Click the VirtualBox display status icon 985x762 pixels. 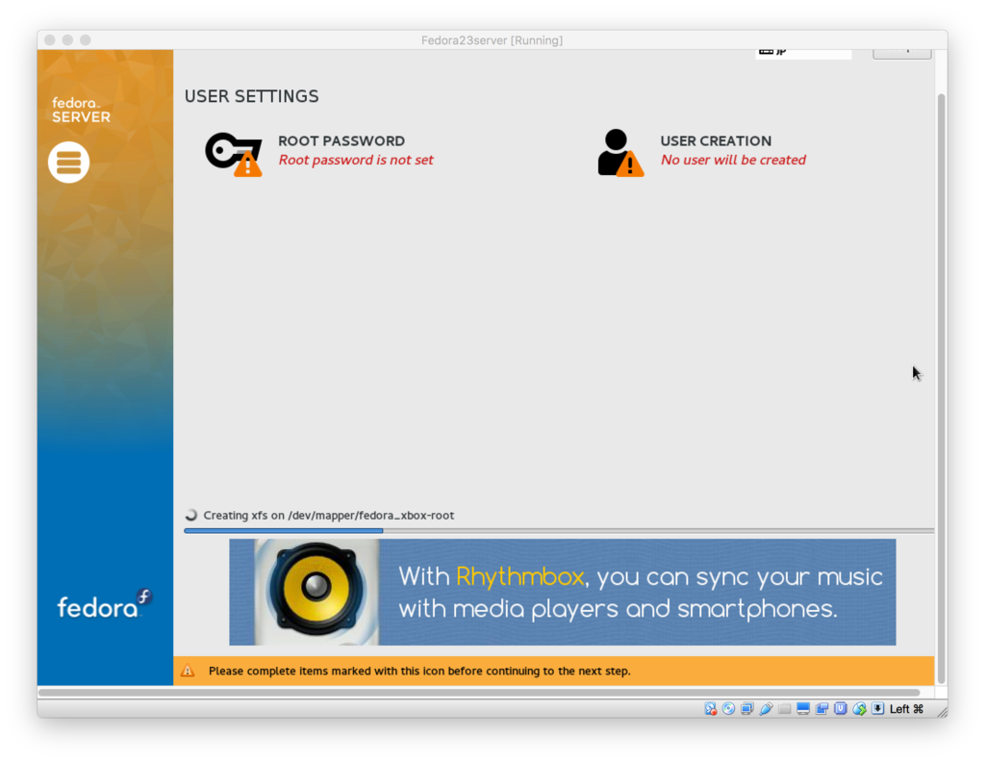tap(803, 709)
